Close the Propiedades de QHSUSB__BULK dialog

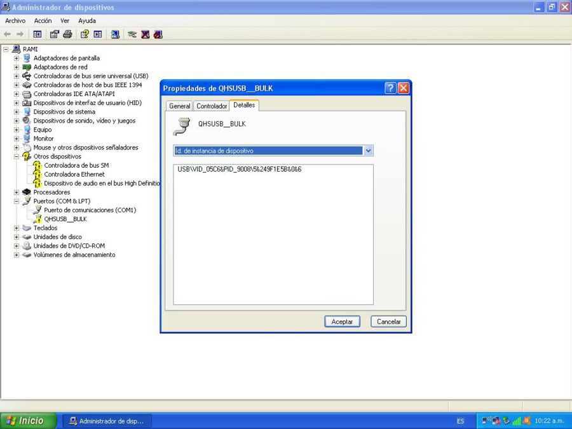[403, 88]
